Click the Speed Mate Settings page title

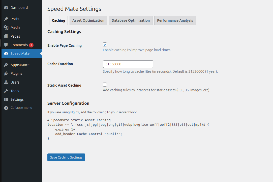74,9
